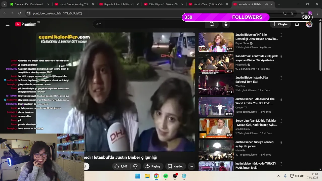The height and width of the screenshot is (181, 322).
Task: Open options for Beyaz Show video
Action: 281,35
